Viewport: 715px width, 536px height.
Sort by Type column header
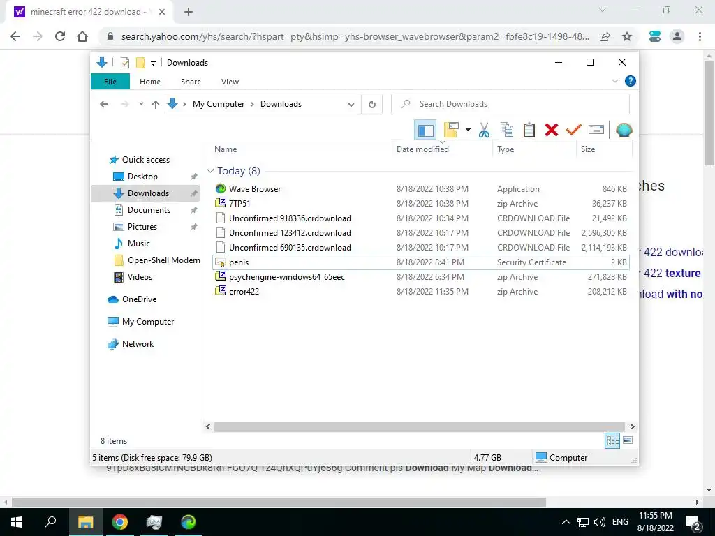pos(506,149)
